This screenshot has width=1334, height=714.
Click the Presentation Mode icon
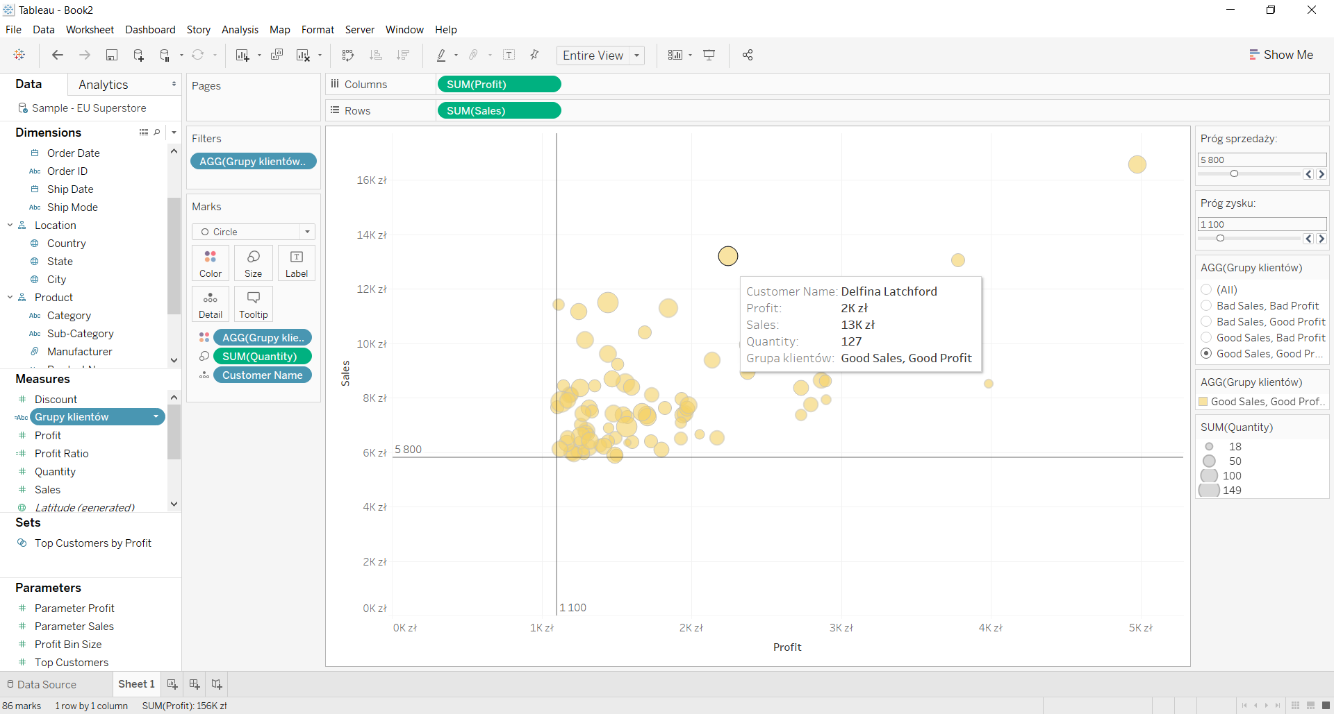click(709, 56)
